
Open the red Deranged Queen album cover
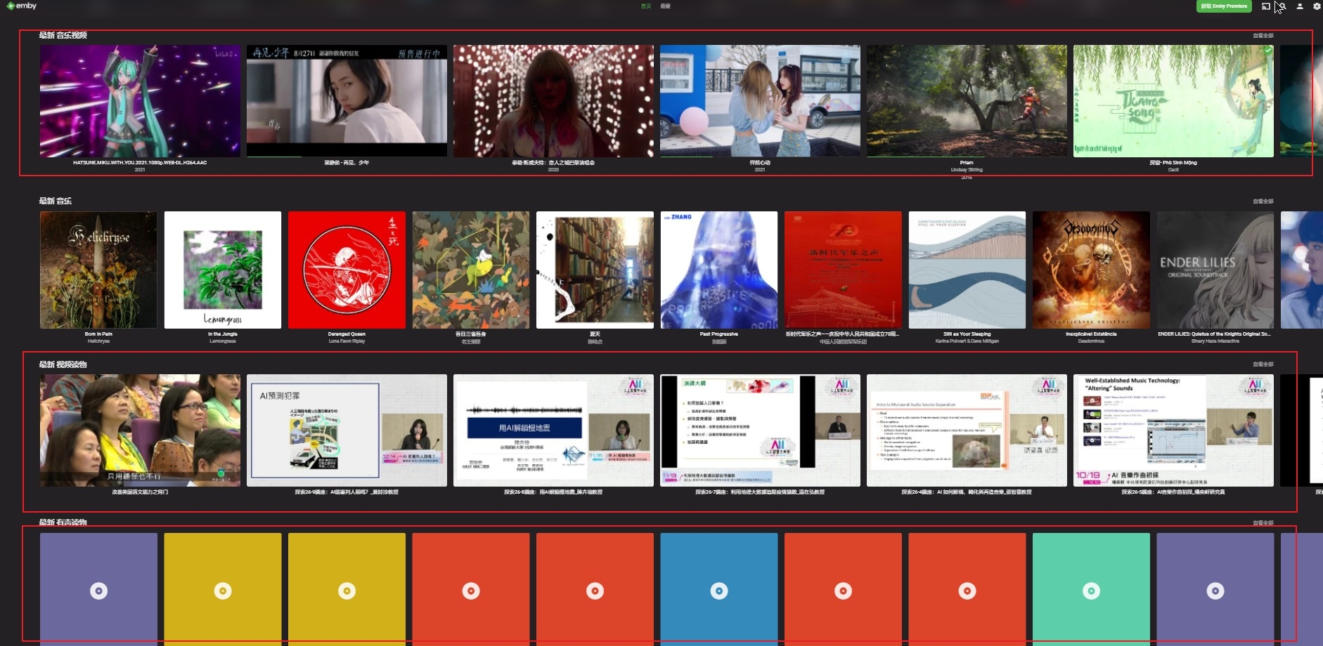click(x=347, y=270)
